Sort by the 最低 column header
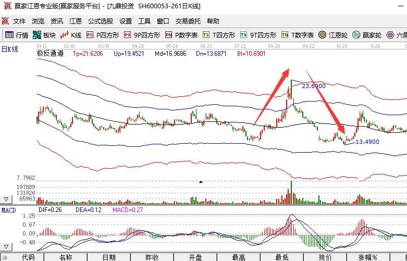Viewport: 407px width, 261px height. pyautogui.click(x=282, y=257)
